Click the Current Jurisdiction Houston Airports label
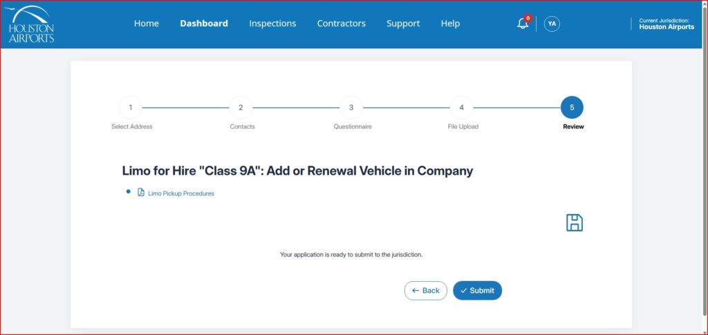Image resolution: width=708 pixels, height=335 pixels. point(666,24)
